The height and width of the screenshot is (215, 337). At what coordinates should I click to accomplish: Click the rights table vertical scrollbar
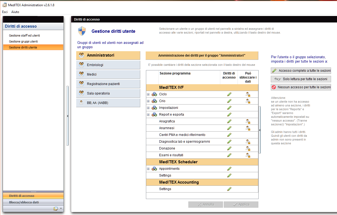[x=260, y=130]
